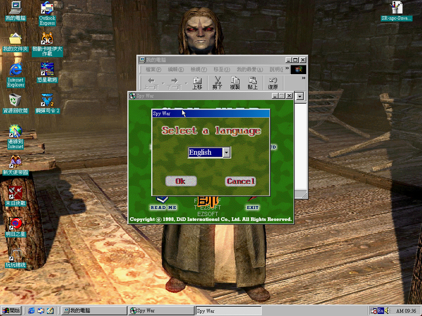Select 惑星戰將 desktop shortcut
The image size is (422, 316).
[47, 73]
